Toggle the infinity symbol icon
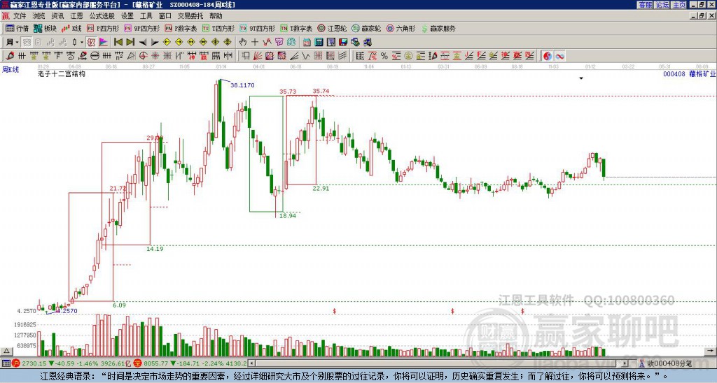The width and height of the screenshot is (717, 383). point(559,56)
